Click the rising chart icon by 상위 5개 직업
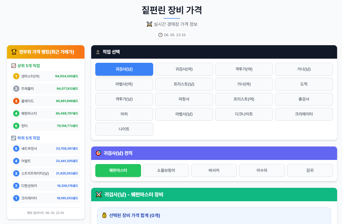Image resolution: width=342 pixels, height=224 pixels. click(x=14, y=66)
